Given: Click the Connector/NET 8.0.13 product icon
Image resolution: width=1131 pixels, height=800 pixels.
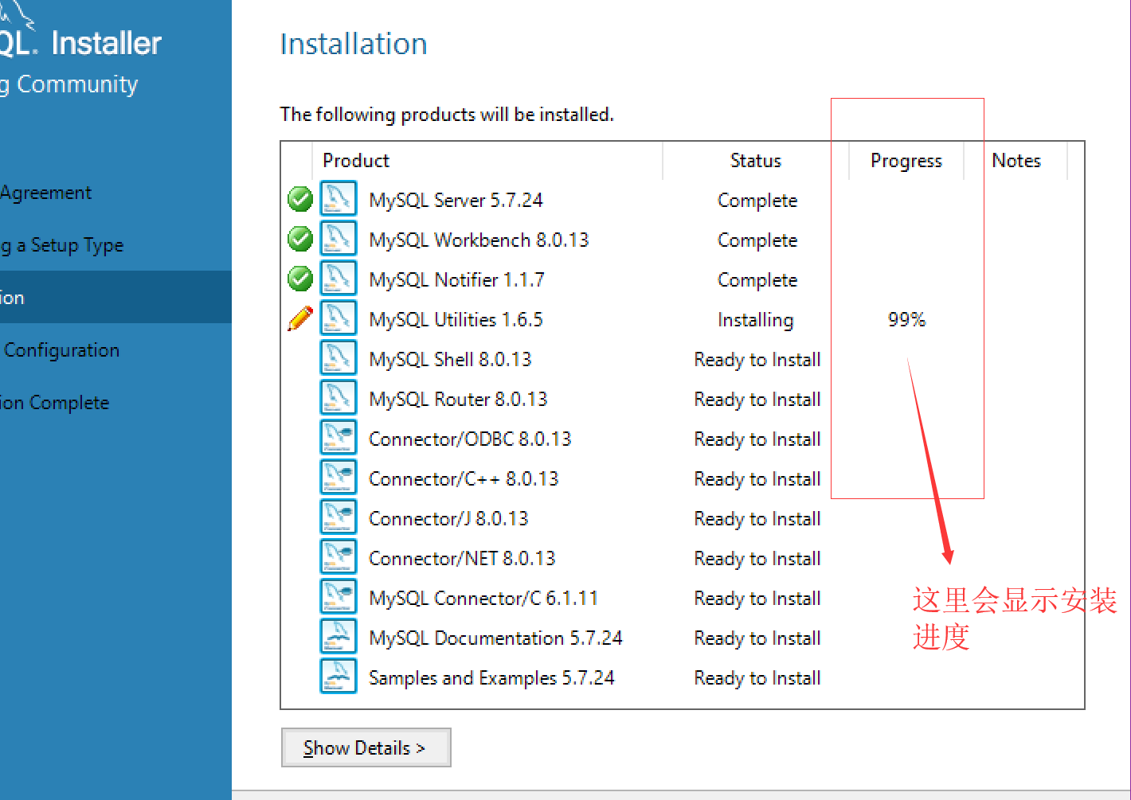Looking at the screenshot, I should [x=339, y=557].
